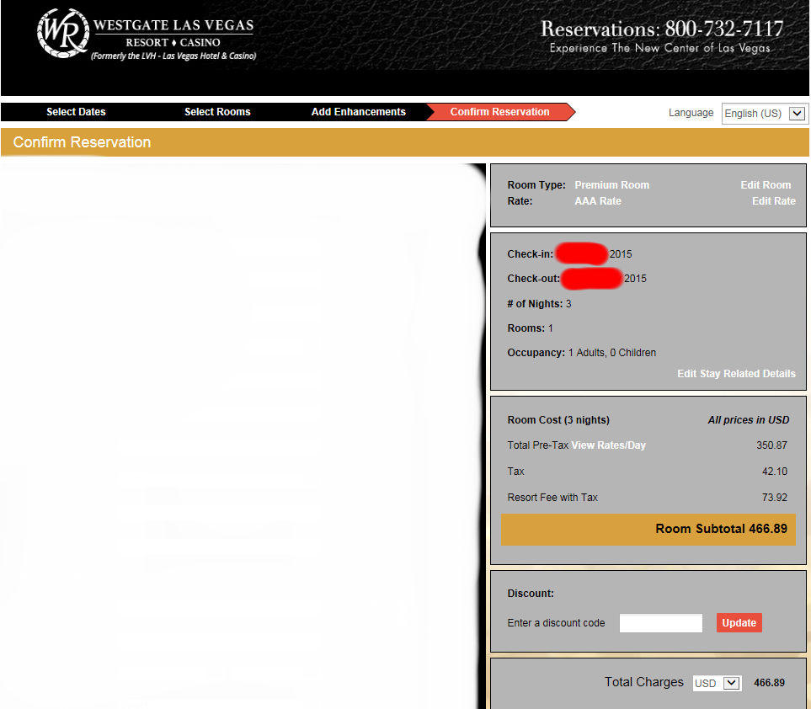811x709 pixels.
Task: Click the Edit Room link
Action: [x=766, y=185]
